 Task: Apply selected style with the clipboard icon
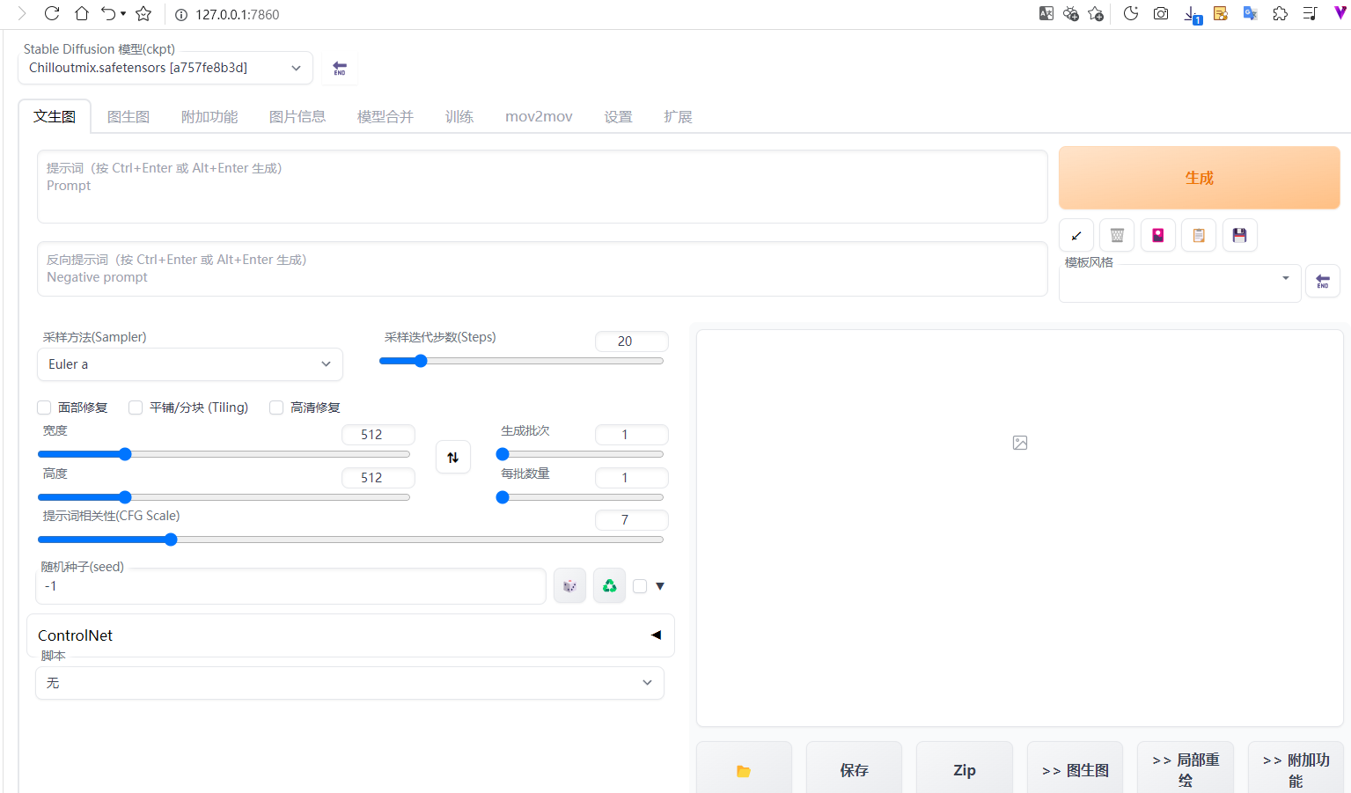tap(1198, 235)
